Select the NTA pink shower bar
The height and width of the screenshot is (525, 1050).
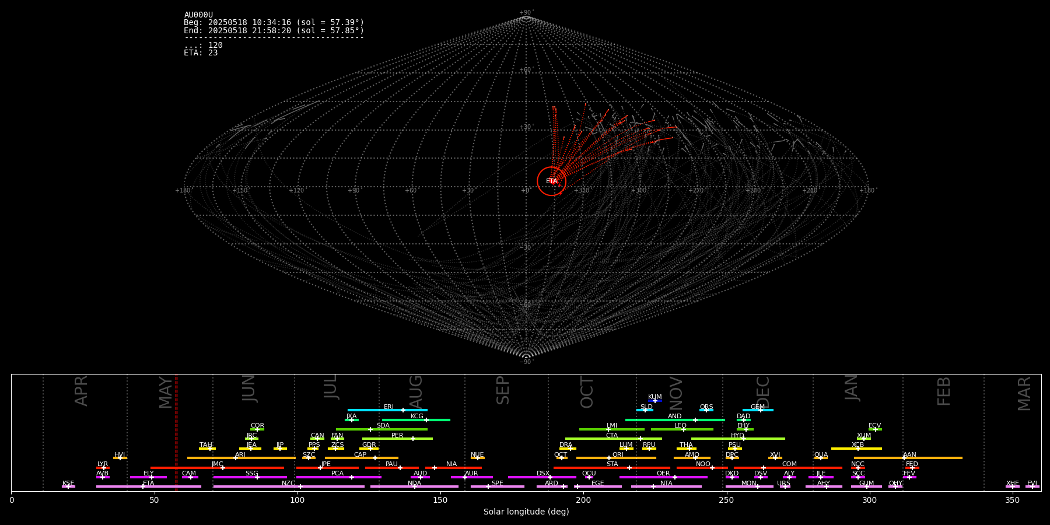pos(666,487)
